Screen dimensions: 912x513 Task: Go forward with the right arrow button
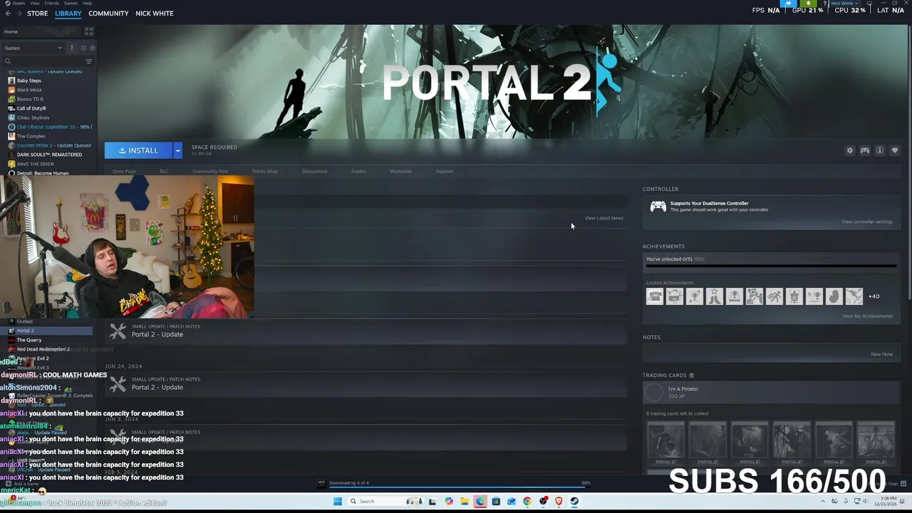pyautogui.click(x=19, y=14)
